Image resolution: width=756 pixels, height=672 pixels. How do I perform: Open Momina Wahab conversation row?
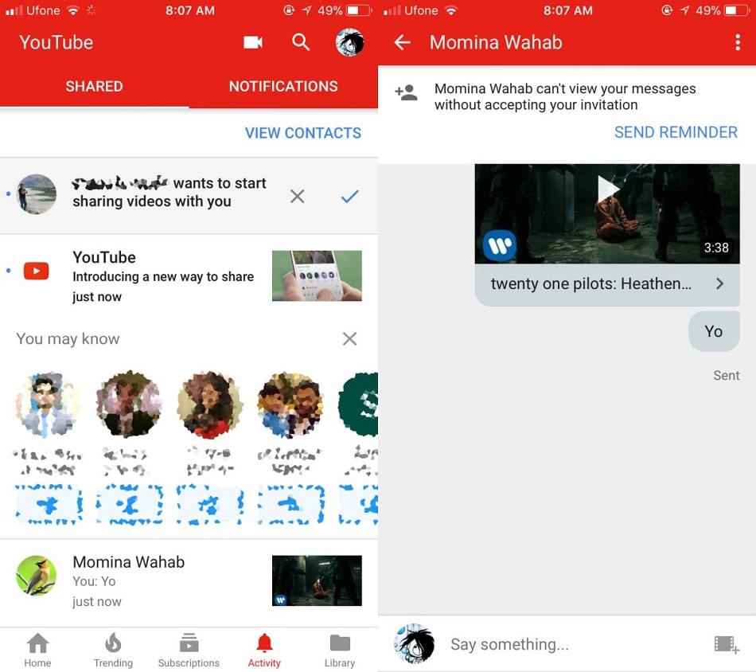[x=189, y=581]
